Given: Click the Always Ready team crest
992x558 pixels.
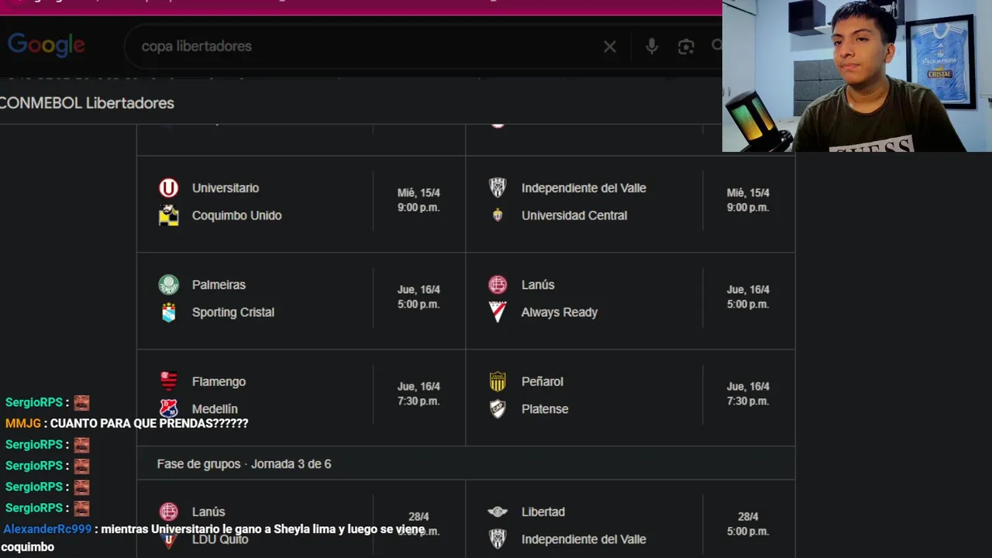Looking at the screenshot, I should pos(498,312).
